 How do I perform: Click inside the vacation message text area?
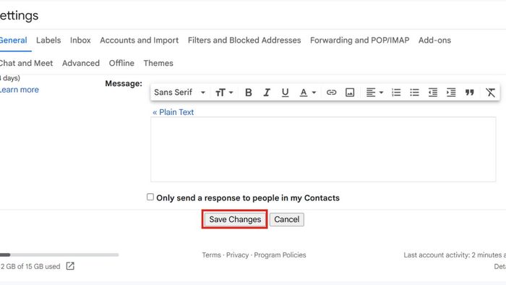tap(323, 150)
